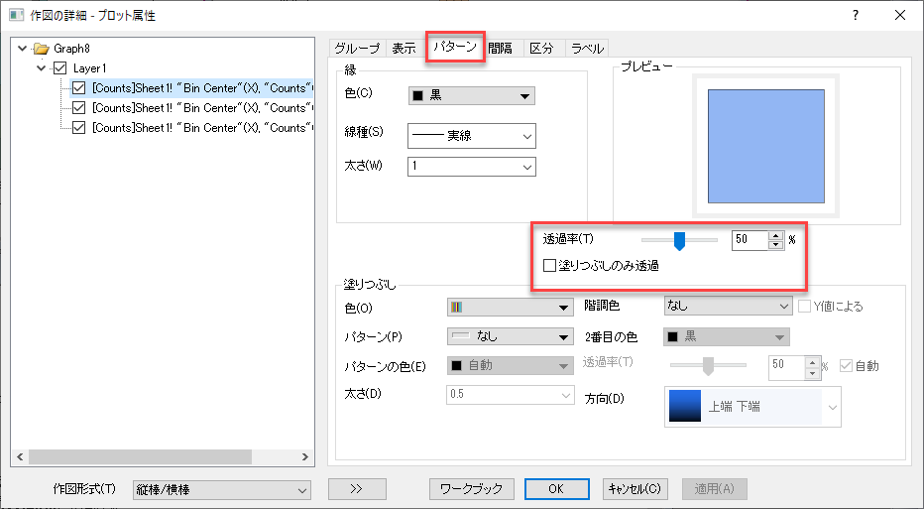Click the blue preview square
Image resolution: width=924 pixels, height=509 pixels.
pyautogui.click(x=766, y=144)
